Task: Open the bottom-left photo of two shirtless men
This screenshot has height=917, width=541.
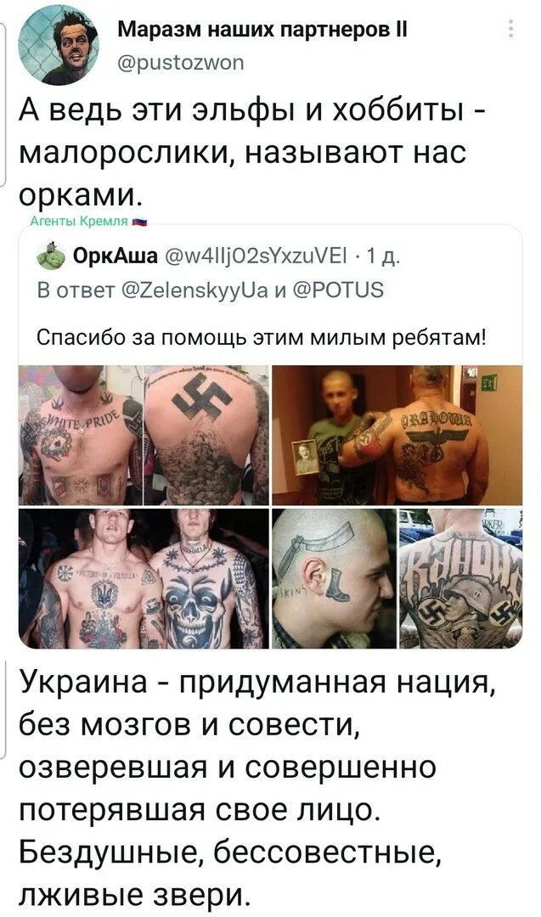Action: pyautogui.click(x=144, y=578)
